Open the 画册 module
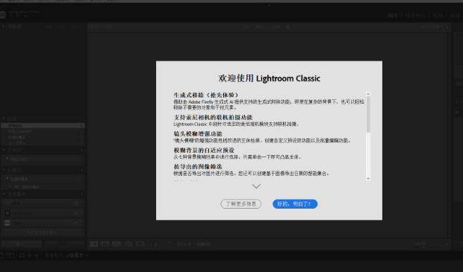463x272 pixels. pos(455,16)
